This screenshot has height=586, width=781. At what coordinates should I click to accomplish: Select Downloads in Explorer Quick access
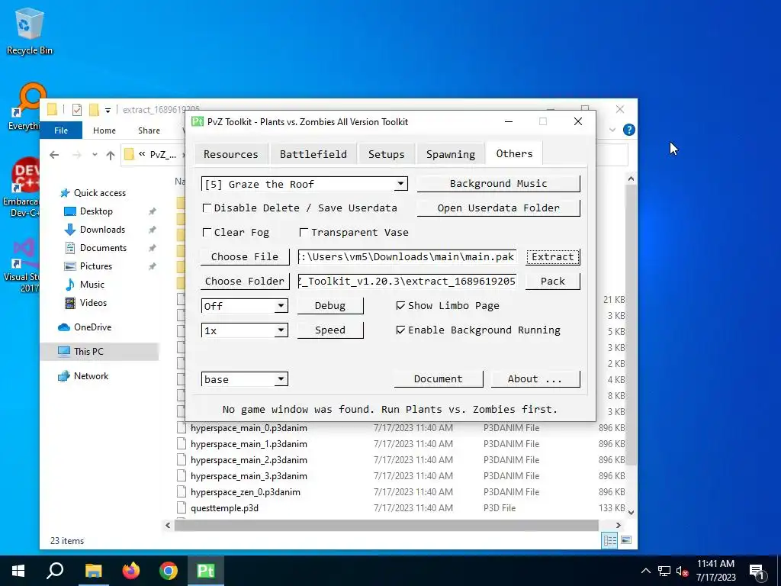coord(102,230)
